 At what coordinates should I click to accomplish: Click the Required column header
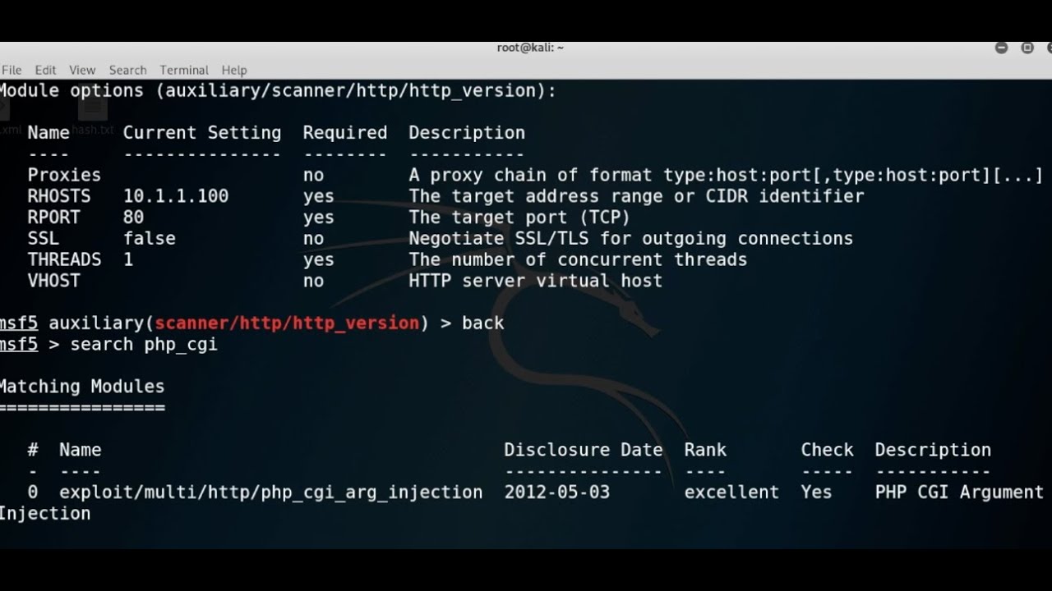click(345, 133)
